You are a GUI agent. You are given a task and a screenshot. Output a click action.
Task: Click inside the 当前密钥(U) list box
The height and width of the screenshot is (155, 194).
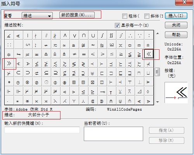tap(113, 134)
